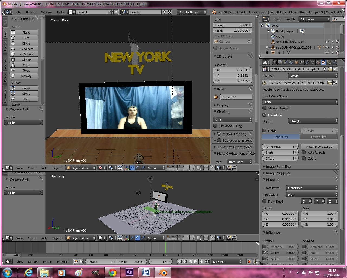The width and height of the screenshot is (347, 278).
Task: Enable the Background Images checkbox
Action: click(219, 140)
